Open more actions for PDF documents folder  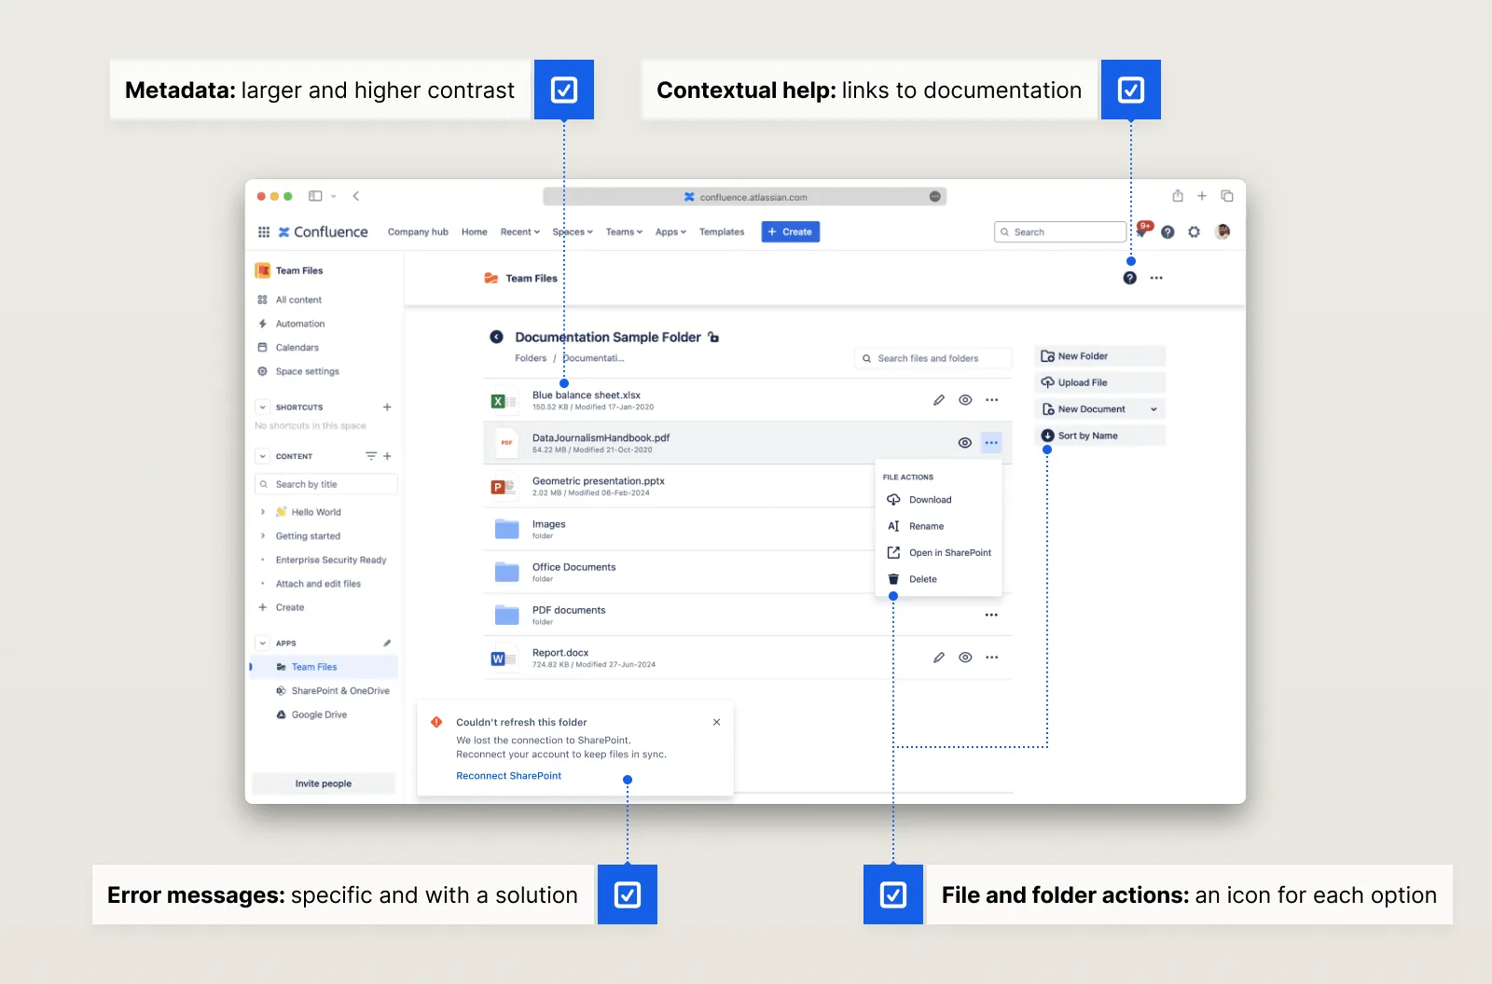point(991,615)
